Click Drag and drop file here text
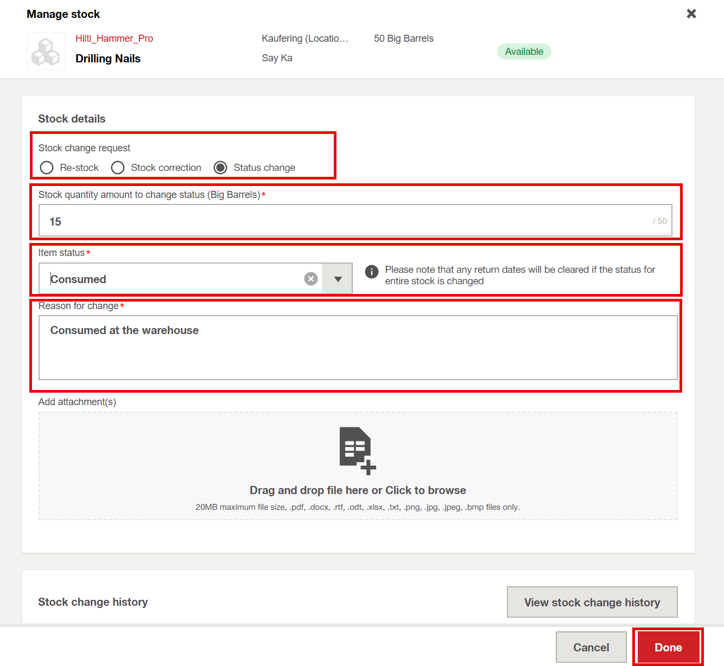The height and width of the screenshot is (666, 724). 358,490
